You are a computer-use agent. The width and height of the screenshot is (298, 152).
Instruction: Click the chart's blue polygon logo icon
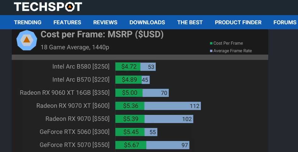27,40
